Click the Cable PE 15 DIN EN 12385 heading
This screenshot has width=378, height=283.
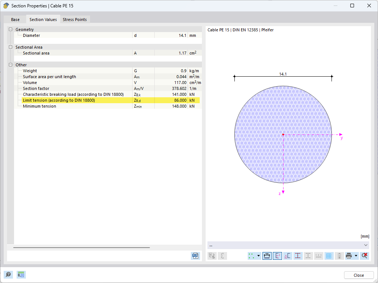pos(241,30)
